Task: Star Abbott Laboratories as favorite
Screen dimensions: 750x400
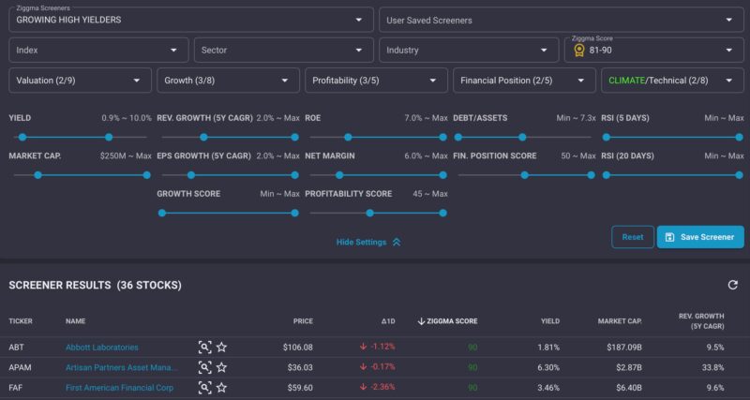Action: pyautogui.click(x=221, y=347)
